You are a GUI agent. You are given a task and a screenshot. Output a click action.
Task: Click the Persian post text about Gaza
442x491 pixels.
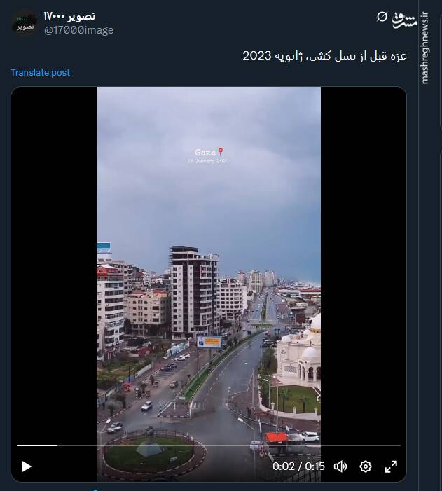coord(324,56)
